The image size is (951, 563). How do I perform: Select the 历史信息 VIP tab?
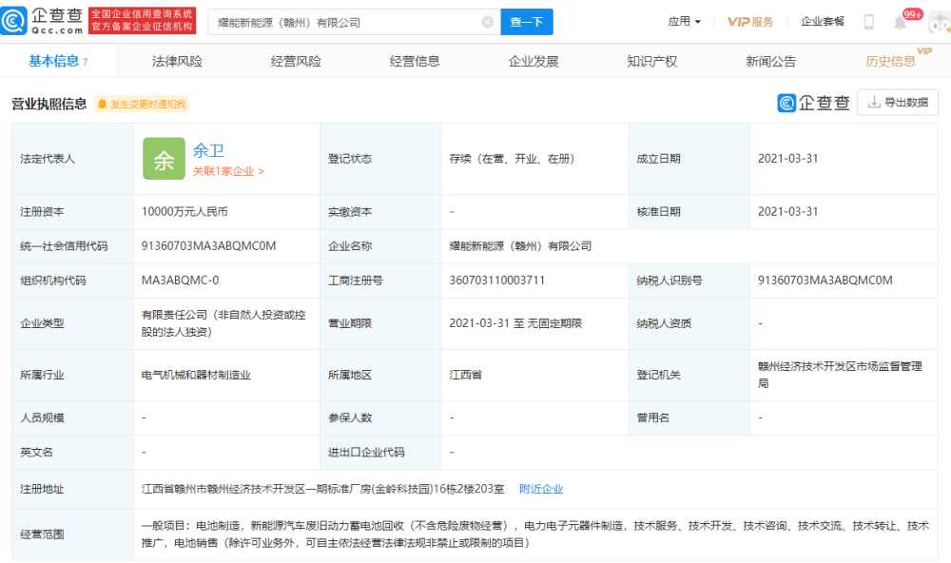tap(890, 61)
